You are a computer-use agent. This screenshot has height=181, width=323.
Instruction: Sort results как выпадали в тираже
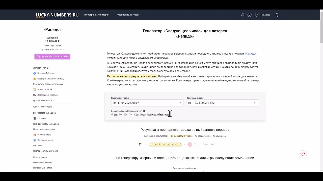coord(181,136)
